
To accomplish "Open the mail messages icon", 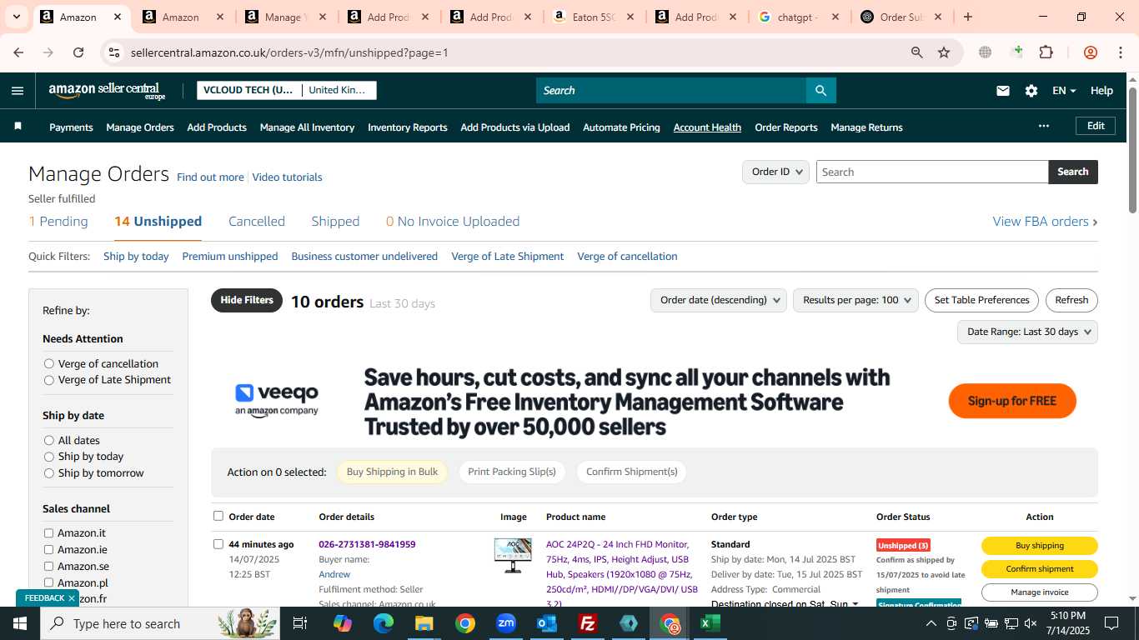I will (1003, 91).
